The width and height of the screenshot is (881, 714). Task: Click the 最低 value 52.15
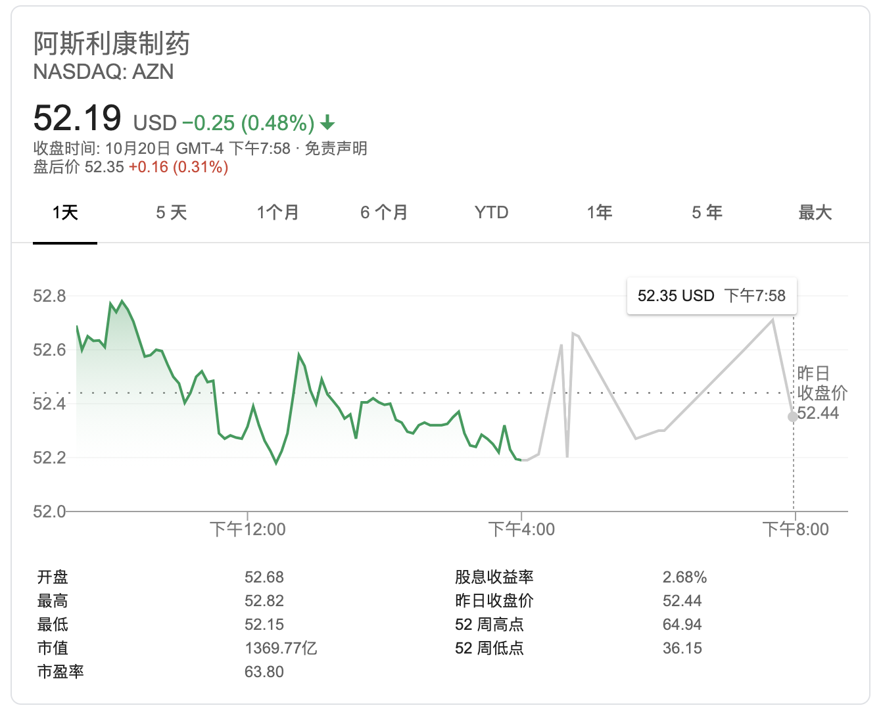[264, 625]
